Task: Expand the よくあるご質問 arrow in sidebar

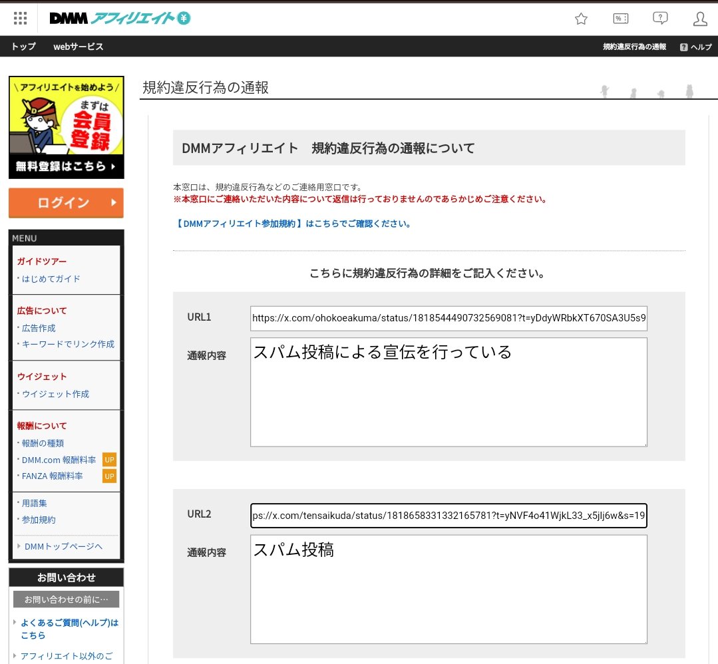Action: point(14,623)
